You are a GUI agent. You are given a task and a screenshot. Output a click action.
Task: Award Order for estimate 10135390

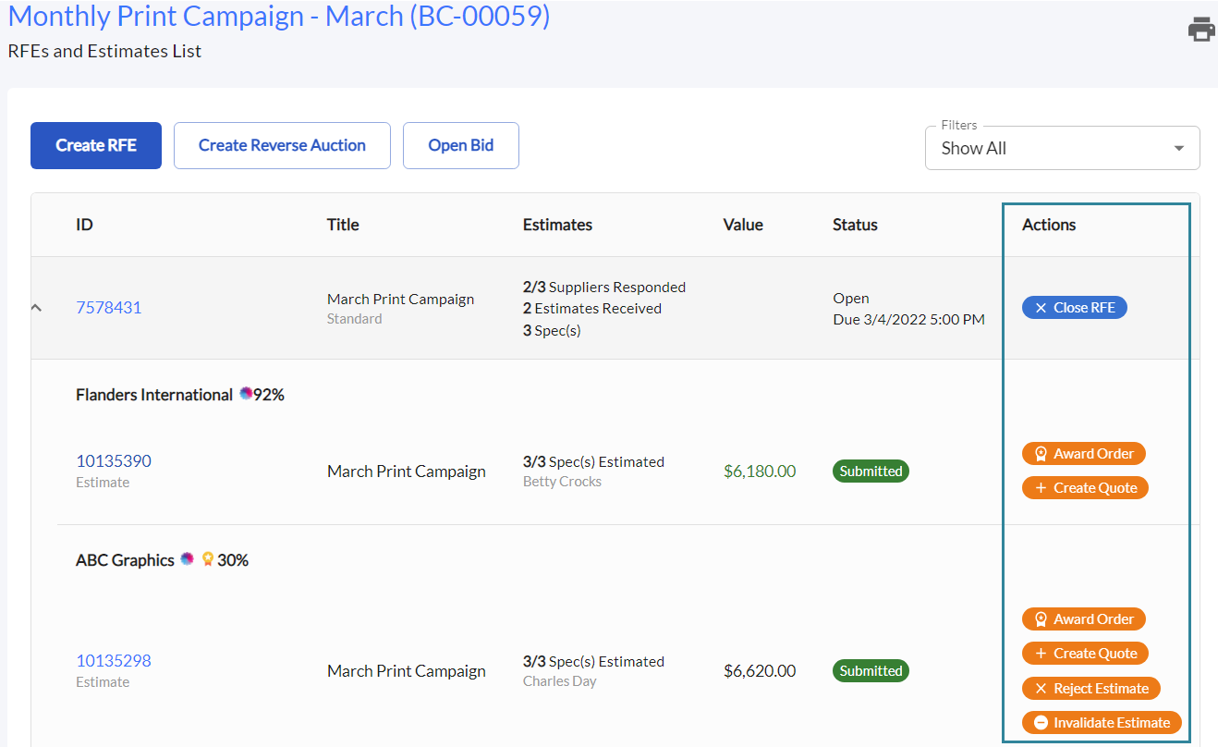click(1084, 453)
